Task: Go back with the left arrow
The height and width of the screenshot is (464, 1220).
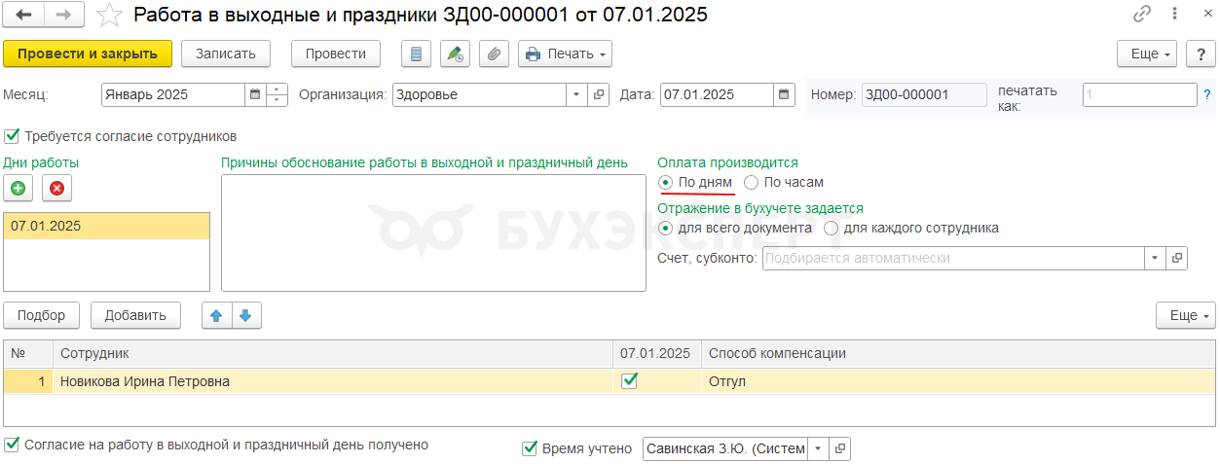Action: [x=24, y=15]
